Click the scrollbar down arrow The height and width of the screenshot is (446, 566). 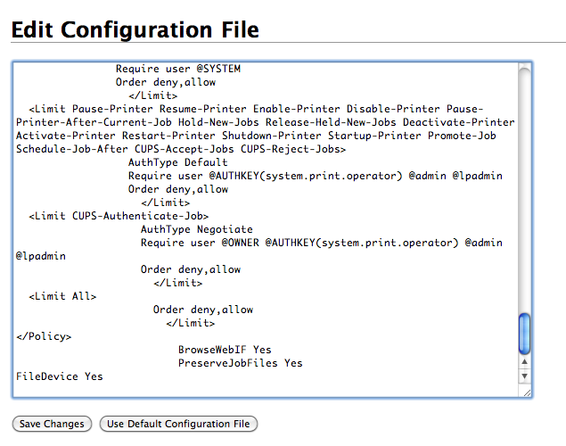524,376
